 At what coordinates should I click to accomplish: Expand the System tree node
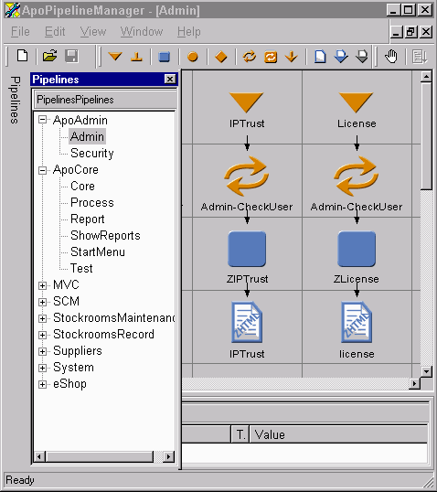coord(42,368)
